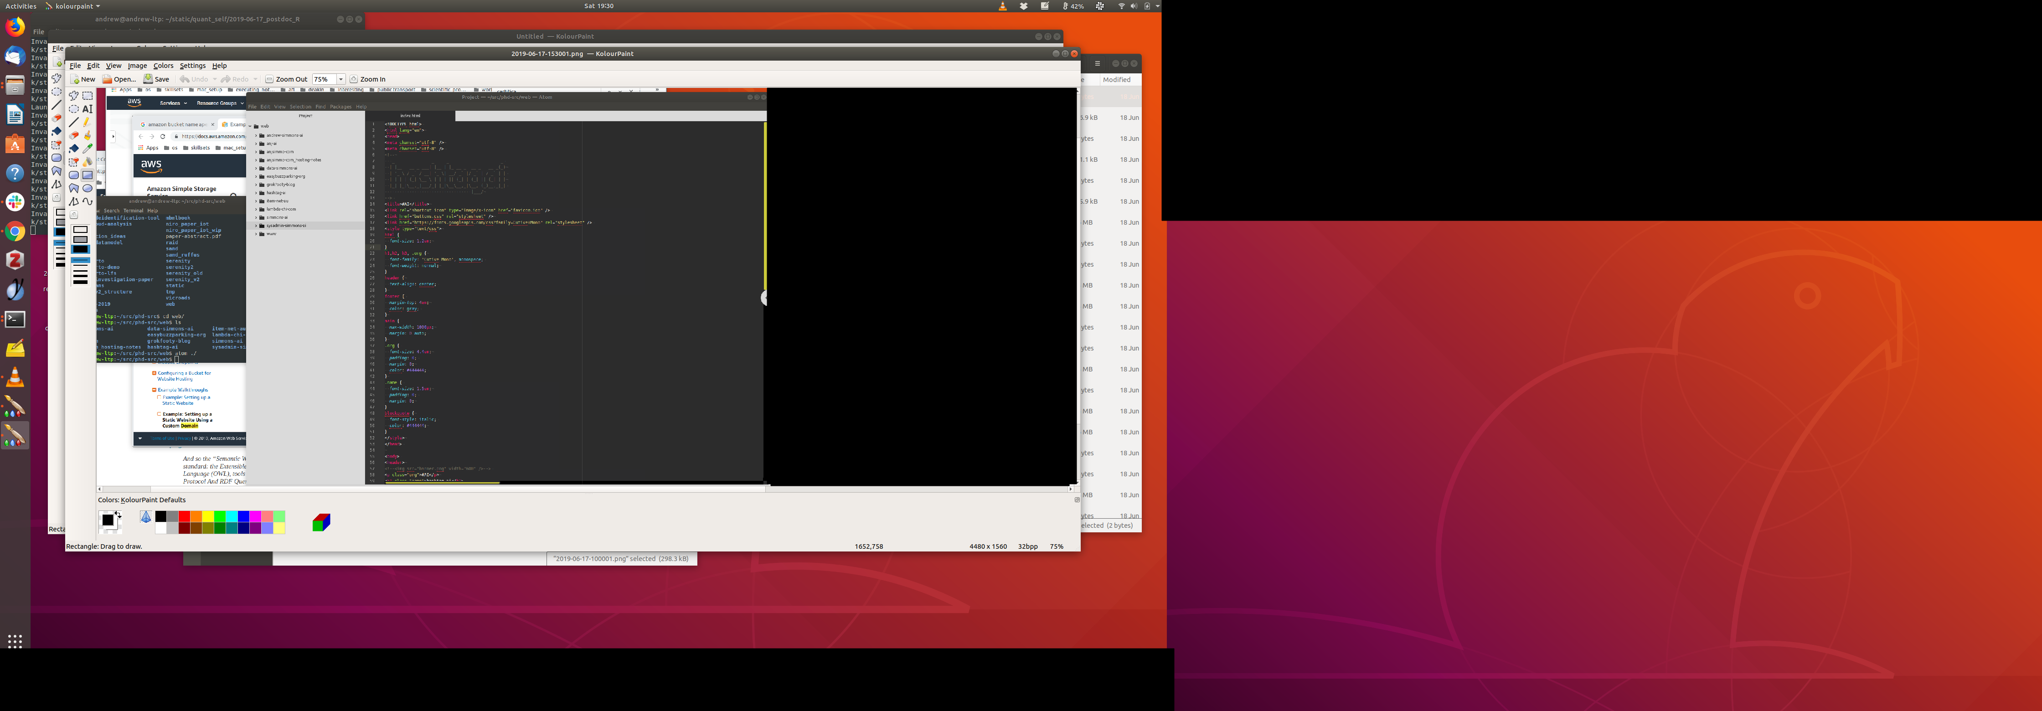The image size is (2042, 711).
Task: Swap foreground and background colors
Action: (x=118, y=514)
